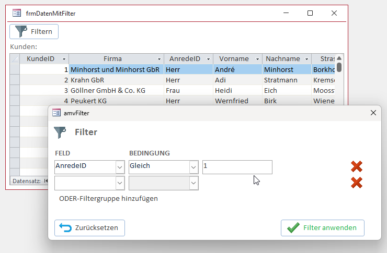Expand the empty BEDINGUNG combo box in second row

click(193, 183)
